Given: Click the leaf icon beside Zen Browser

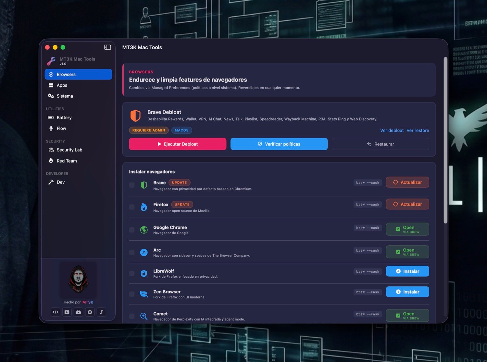Looking at the screenshot, I should pos(144,294).
